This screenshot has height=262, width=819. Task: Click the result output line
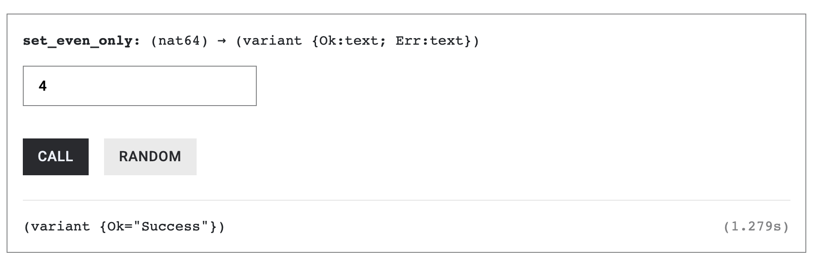click(124, 227)
